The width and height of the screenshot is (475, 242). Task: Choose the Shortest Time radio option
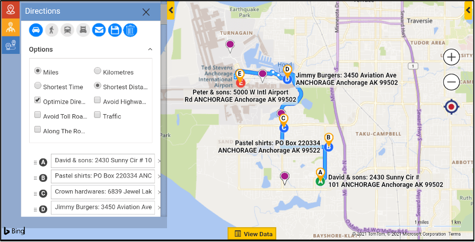click(x=38, y=86)
